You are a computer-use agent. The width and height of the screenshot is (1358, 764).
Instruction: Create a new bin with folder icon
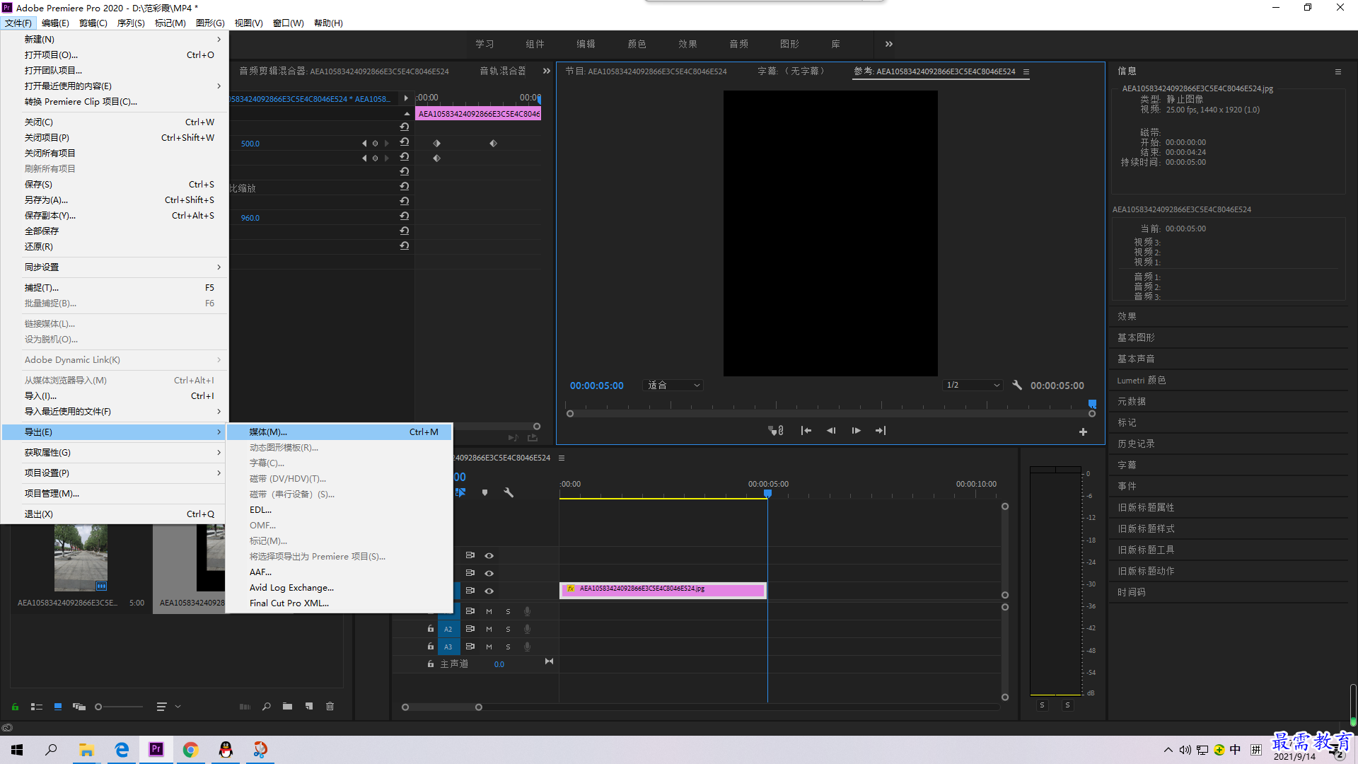[x=287, y=706]
